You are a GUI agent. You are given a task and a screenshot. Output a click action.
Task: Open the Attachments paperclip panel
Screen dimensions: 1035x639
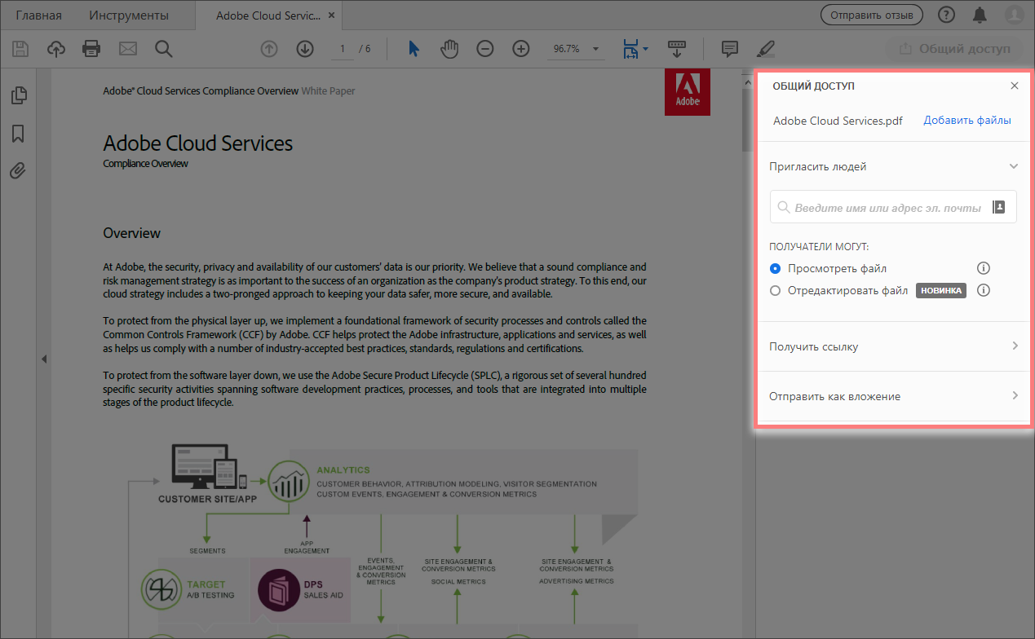(x=18, y=170)
